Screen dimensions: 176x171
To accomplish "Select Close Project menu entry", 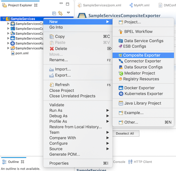I will click(78, 90).
